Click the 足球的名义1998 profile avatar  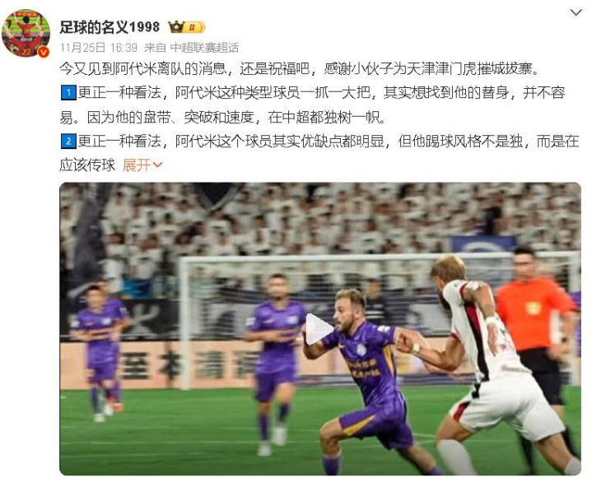point(26,34)
